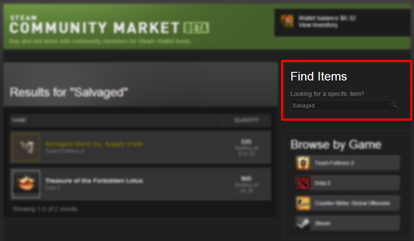
Task: Browse Steam items
Action: click(348, 223)
